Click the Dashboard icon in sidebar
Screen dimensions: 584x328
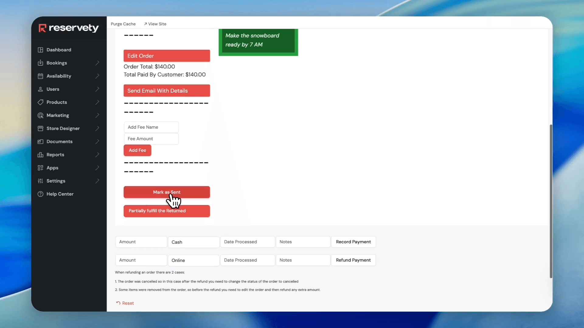tap(40, 50)
